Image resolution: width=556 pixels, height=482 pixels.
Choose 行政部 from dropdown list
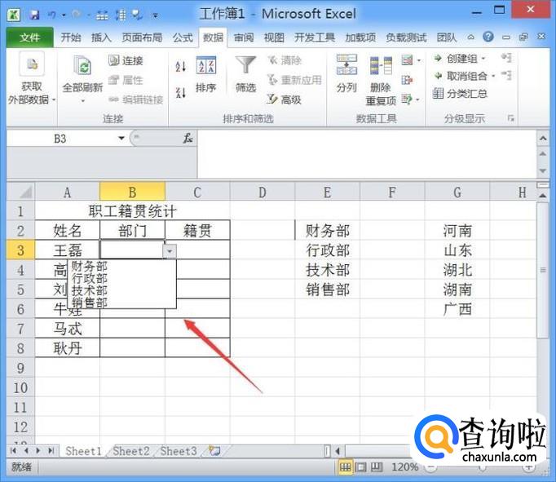[x=90, y=278]
